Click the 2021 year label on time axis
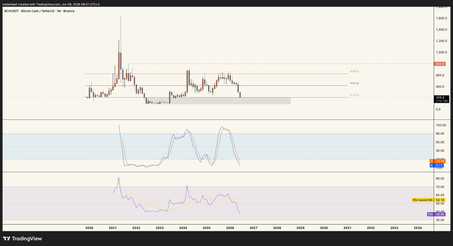The image size is (453, 246). (113, 228)
